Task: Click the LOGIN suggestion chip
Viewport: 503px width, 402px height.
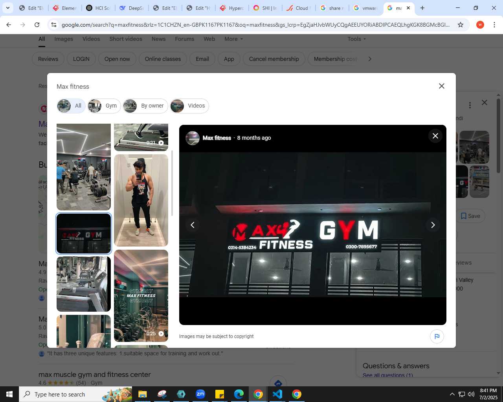Action: pyautogui.click(x=81, y=59)
